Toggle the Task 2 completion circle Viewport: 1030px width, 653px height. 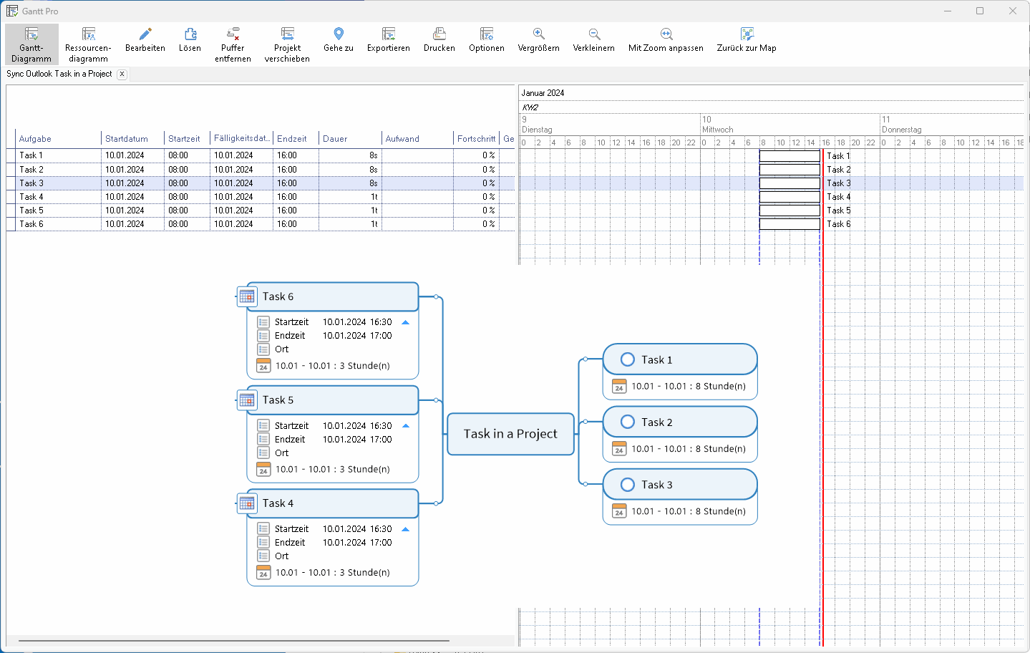click(628, 422)
